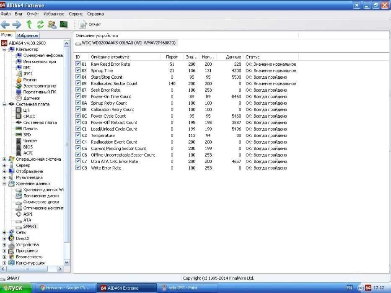Viewport: 391px width, 293px height.
Task: Sort by Описание атрибута column header
Action: pos(124,57)
